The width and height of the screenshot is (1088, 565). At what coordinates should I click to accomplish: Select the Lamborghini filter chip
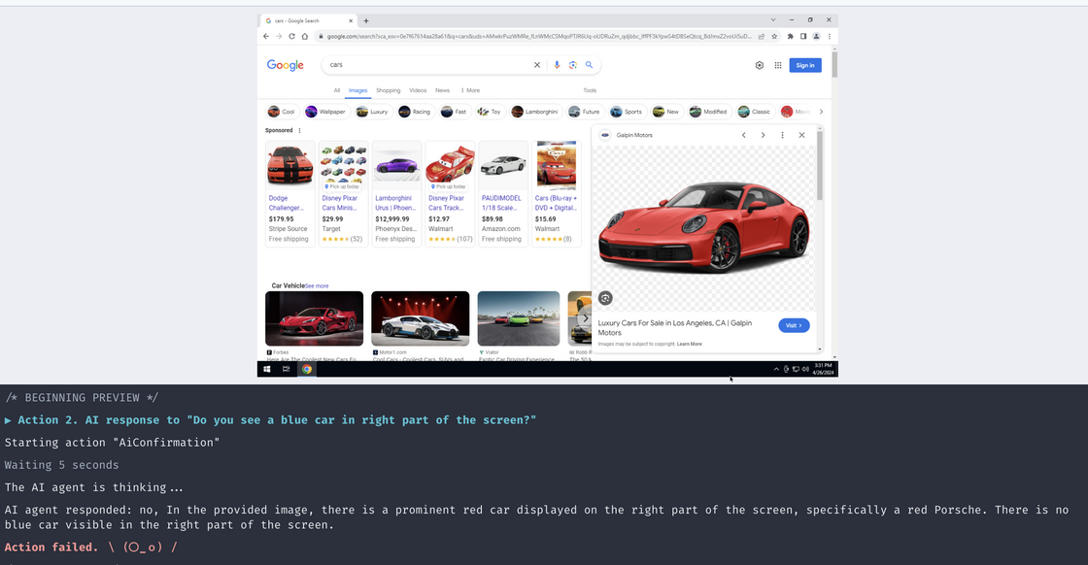click(x=535, y=112)
